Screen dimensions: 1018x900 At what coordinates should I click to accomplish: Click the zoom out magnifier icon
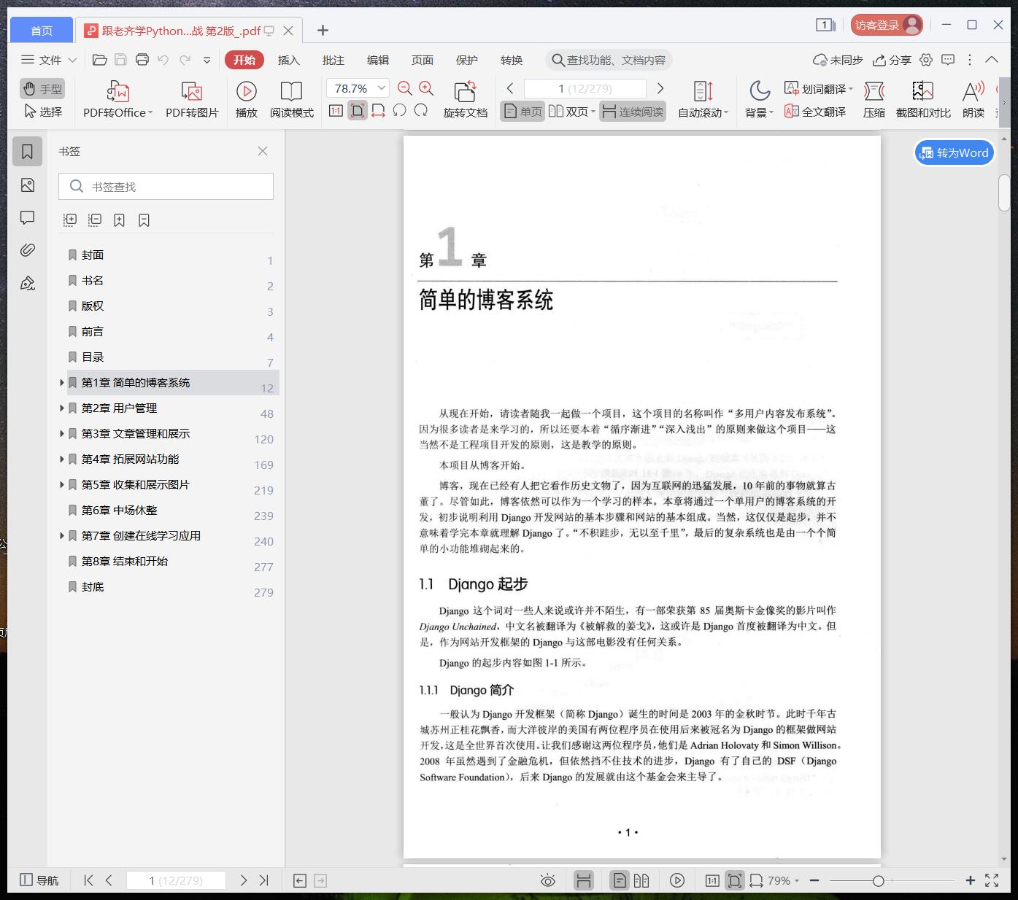pos(405,88)
